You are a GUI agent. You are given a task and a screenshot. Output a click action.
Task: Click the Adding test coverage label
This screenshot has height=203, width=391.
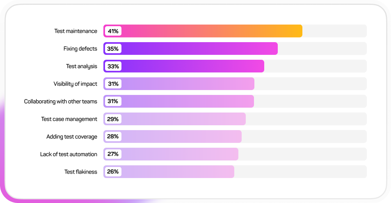(x=72, y=137)
